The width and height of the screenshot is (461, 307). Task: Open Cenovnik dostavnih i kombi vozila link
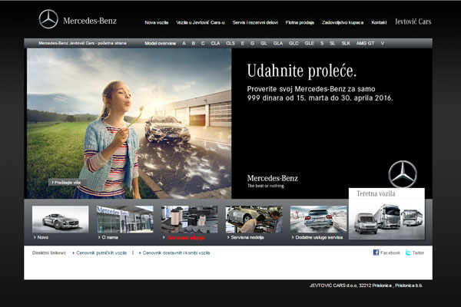point(176,253)
